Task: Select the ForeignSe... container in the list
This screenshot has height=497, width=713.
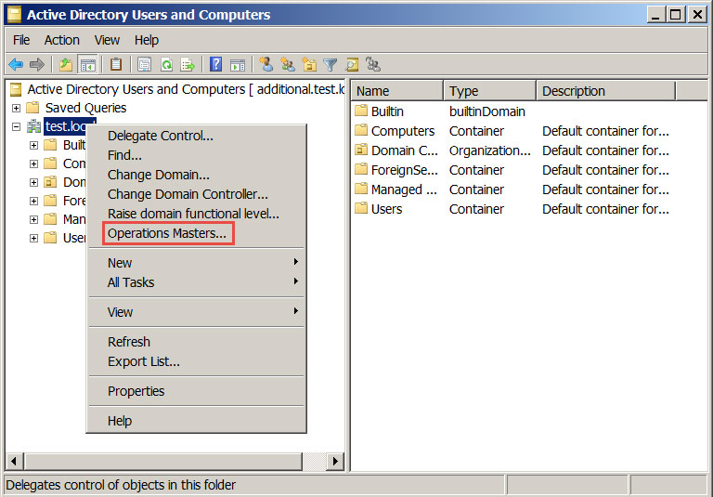Action: (403, 170)
